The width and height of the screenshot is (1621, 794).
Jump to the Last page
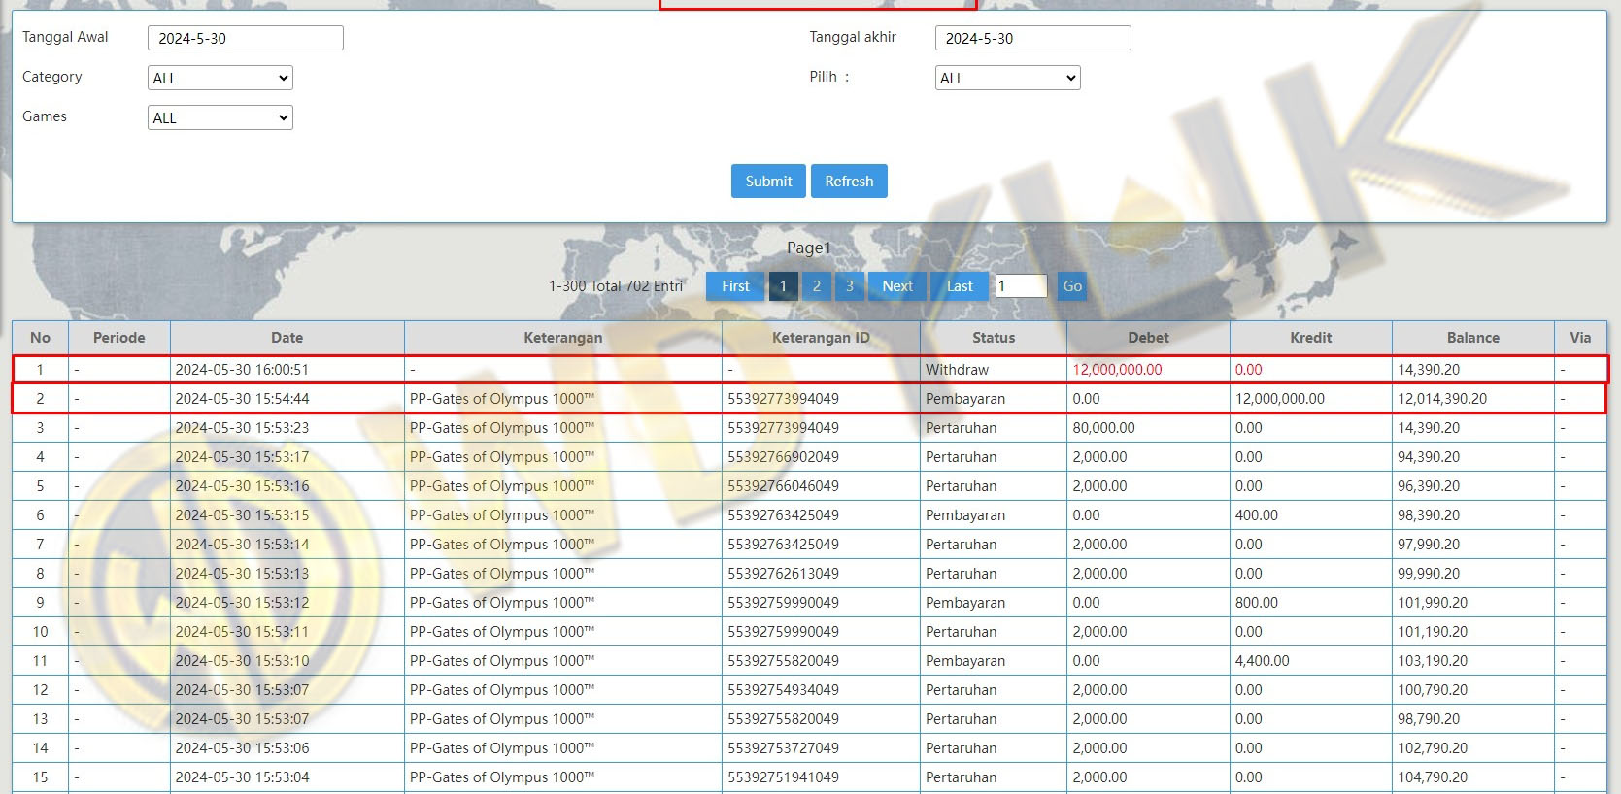pos(960,286)
